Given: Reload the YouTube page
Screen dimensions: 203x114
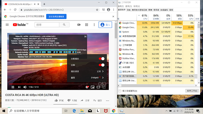Looking at the screenshot, I should [x=15, y=10].
